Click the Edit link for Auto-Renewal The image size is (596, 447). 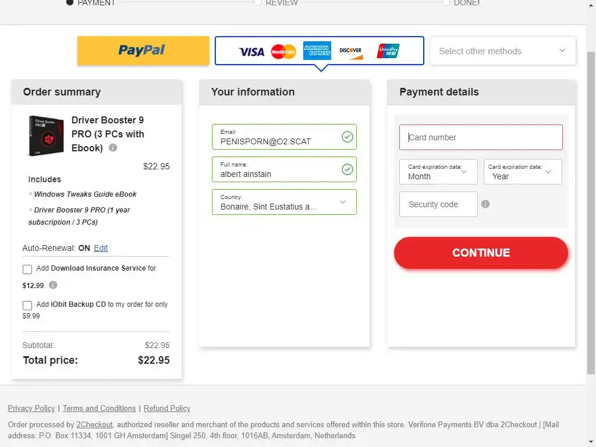coord(101,248)
